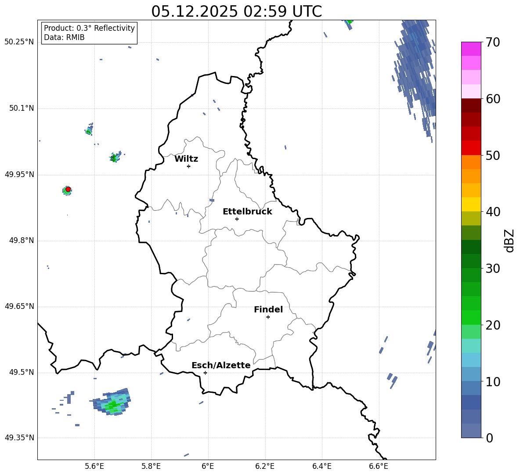Click the 60 tick on the colorbar
Image resolution: width=520 pixels, height=475 pixels.
[x=492, y=99]
